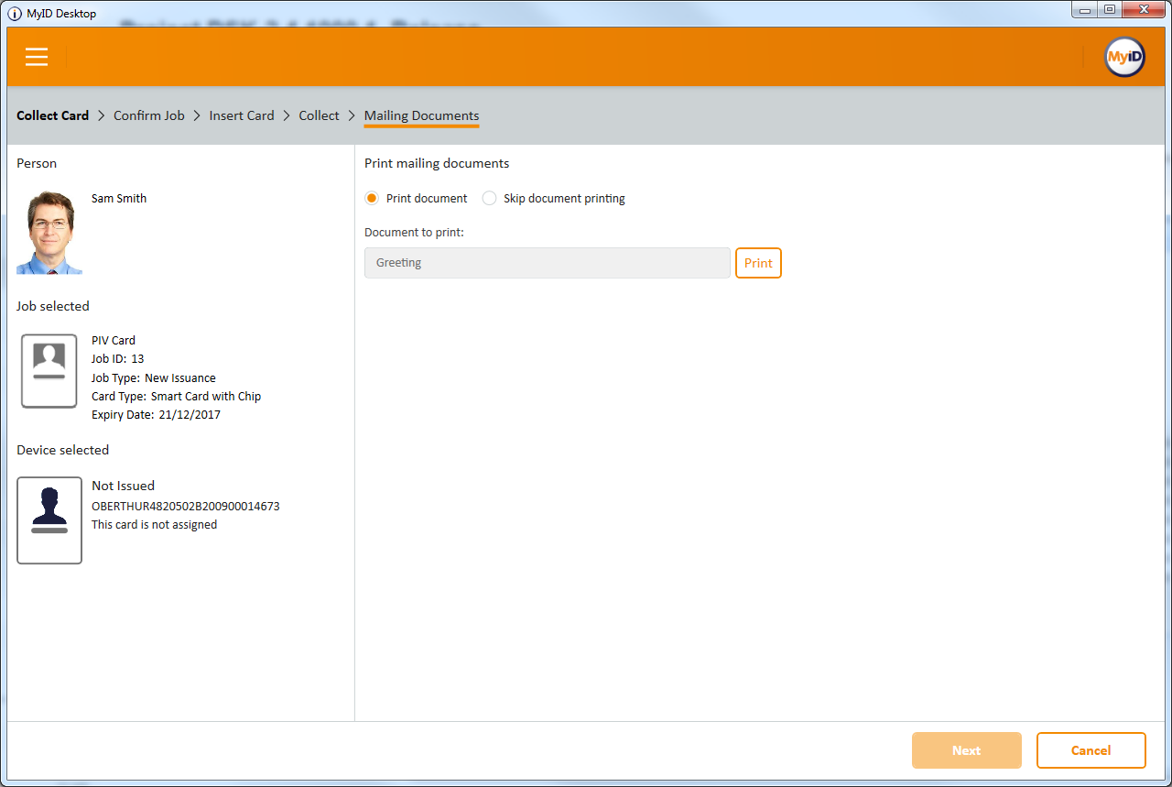
Task: Go to Insert Card breadcrumb step
Action: (242, 115)
